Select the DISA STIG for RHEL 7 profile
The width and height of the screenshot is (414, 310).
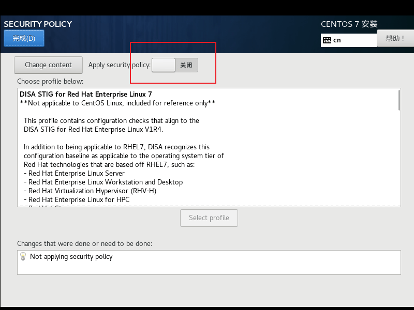(x=86, y=94)
